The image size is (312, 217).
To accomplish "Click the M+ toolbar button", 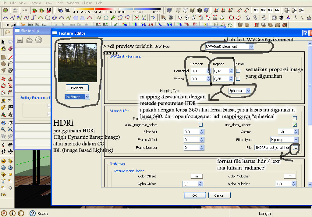I will pos(270,10).
